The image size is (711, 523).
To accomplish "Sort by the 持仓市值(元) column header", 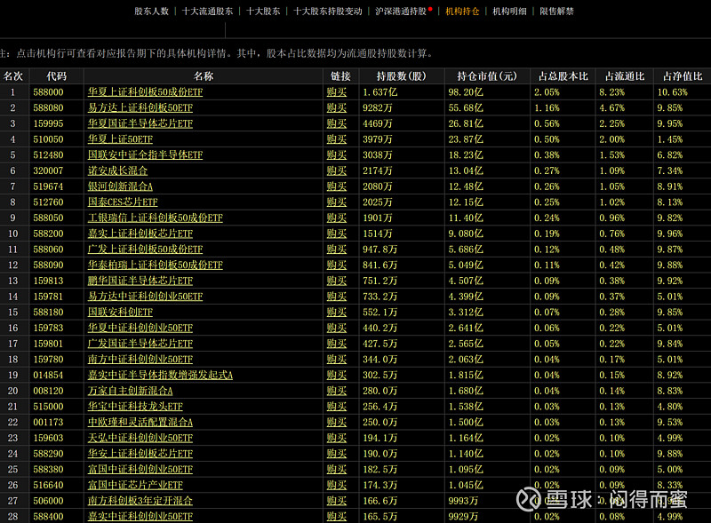I will tap(487, 76).
